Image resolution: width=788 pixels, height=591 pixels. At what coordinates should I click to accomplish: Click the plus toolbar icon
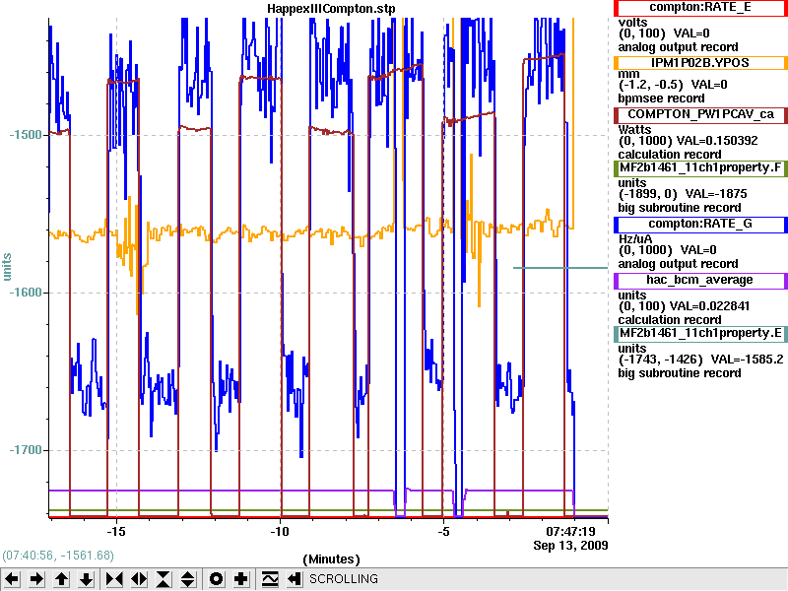(x=240, y=579)
